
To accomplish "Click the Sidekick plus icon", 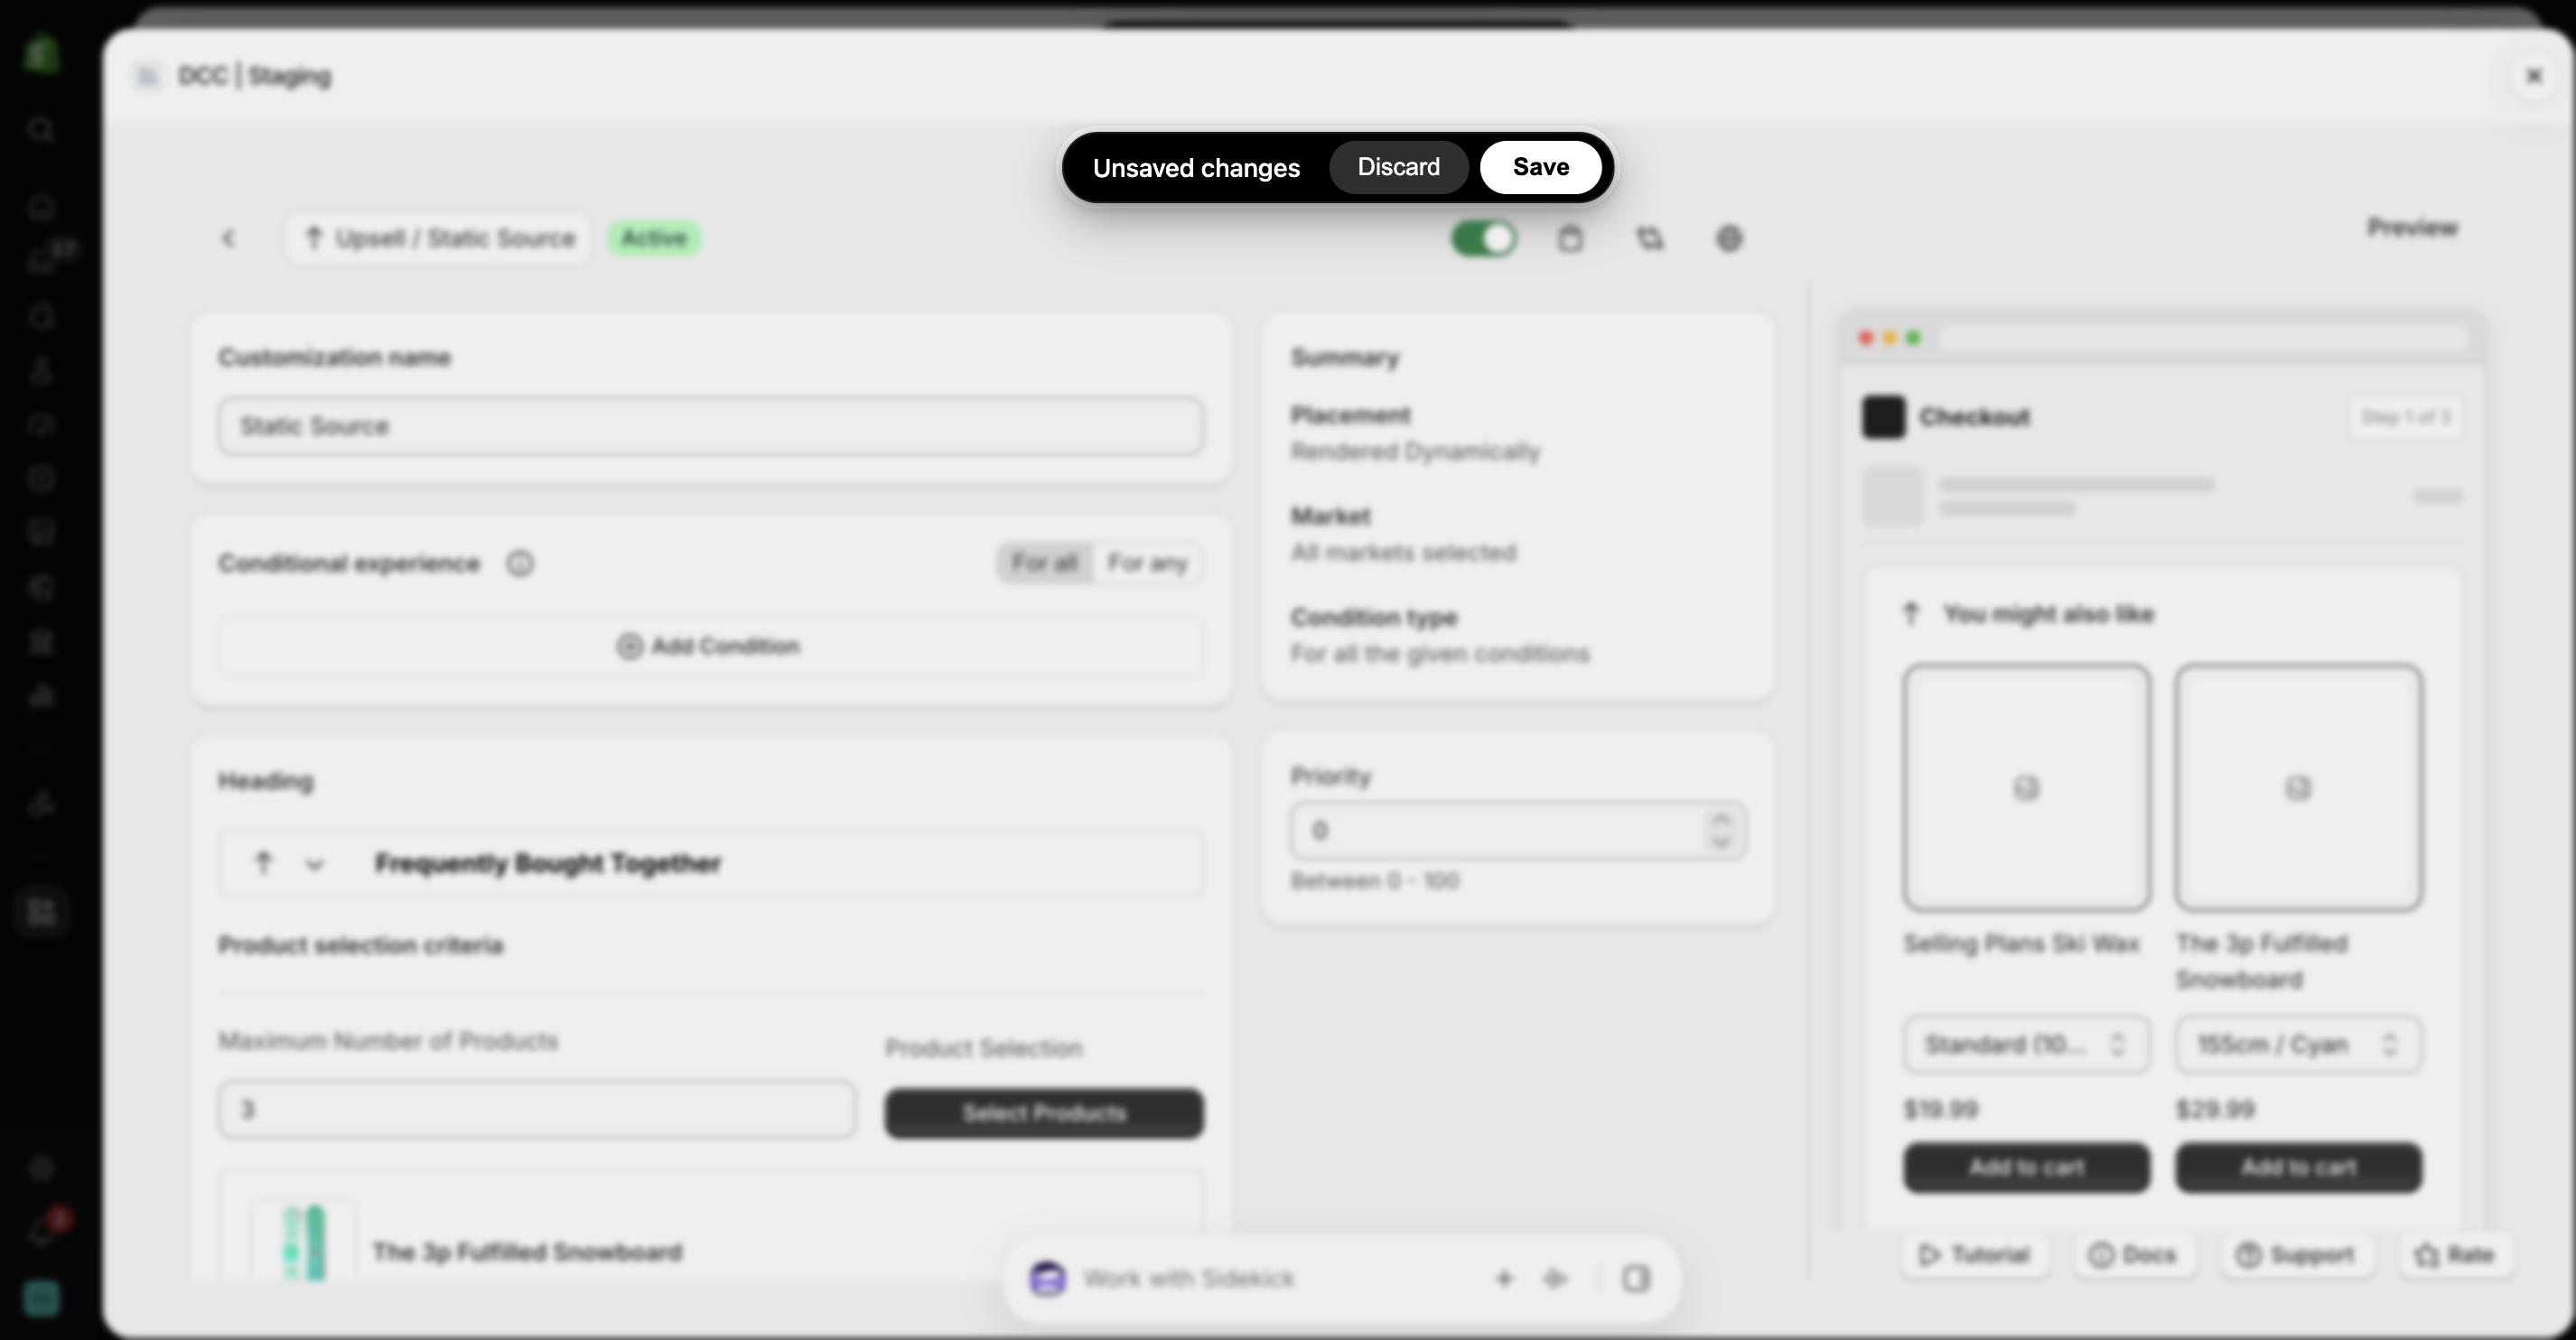I will tap(1504, 1279).
